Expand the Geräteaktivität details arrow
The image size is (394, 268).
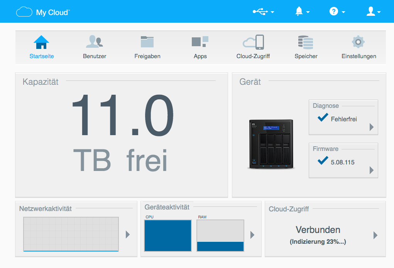[x=252, y=235]
